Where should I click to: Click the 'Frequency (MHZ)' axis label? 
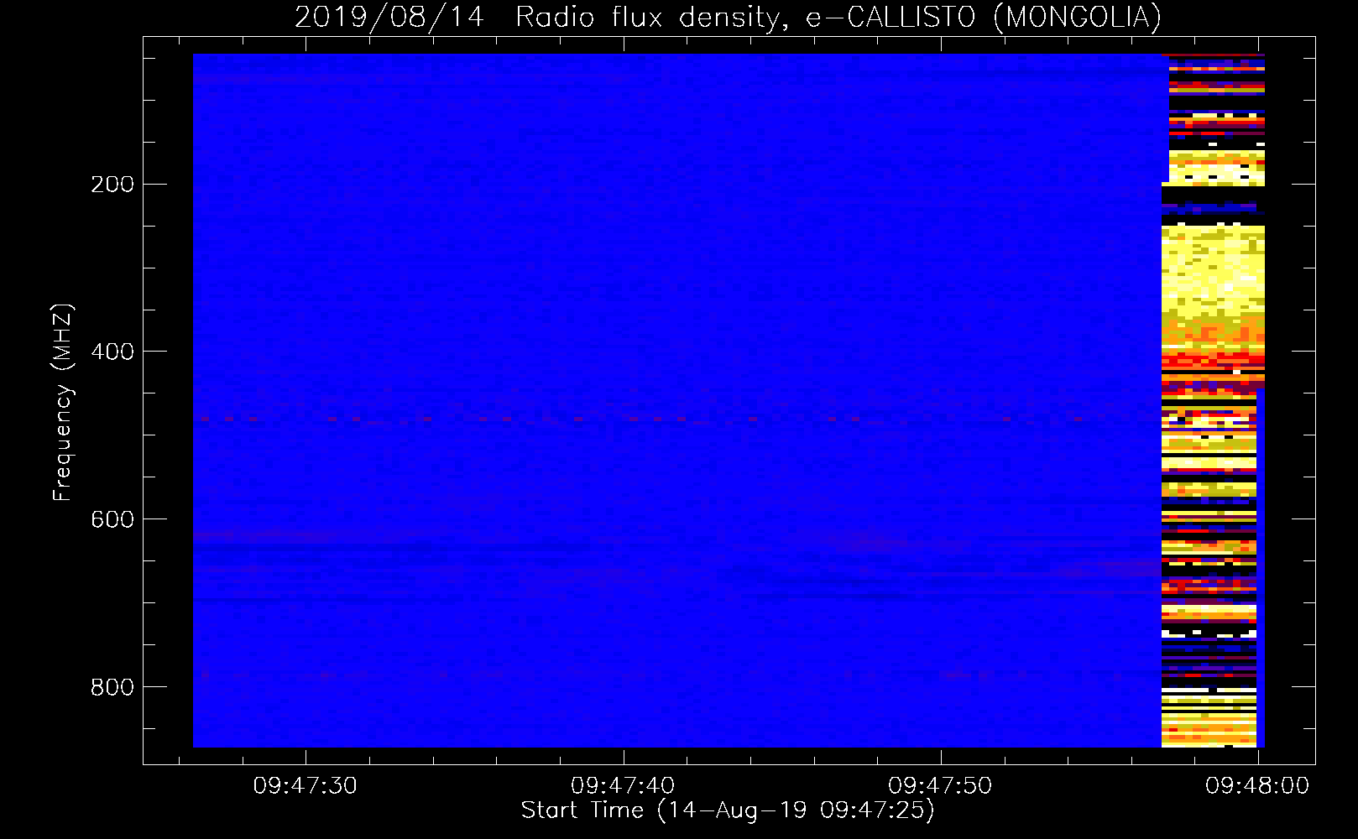coord(62,403)
